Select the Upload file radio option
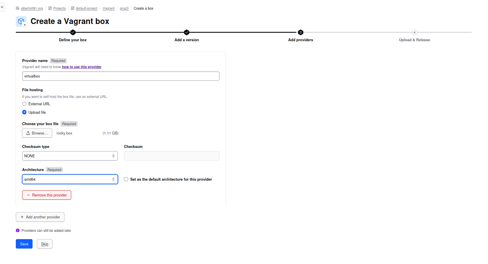488x264 pixels. [x=24, y=112]
